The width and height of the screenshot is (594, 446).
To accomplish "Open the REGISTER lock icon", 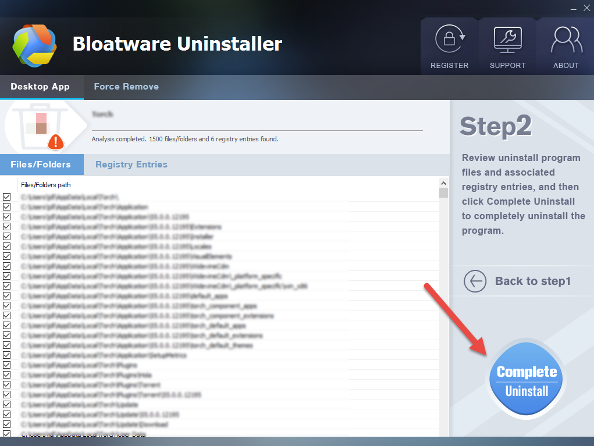I will pos(450,39).
